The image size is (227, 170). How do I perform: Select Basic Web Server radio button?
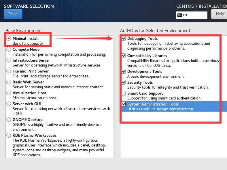(x=9, y=82)
